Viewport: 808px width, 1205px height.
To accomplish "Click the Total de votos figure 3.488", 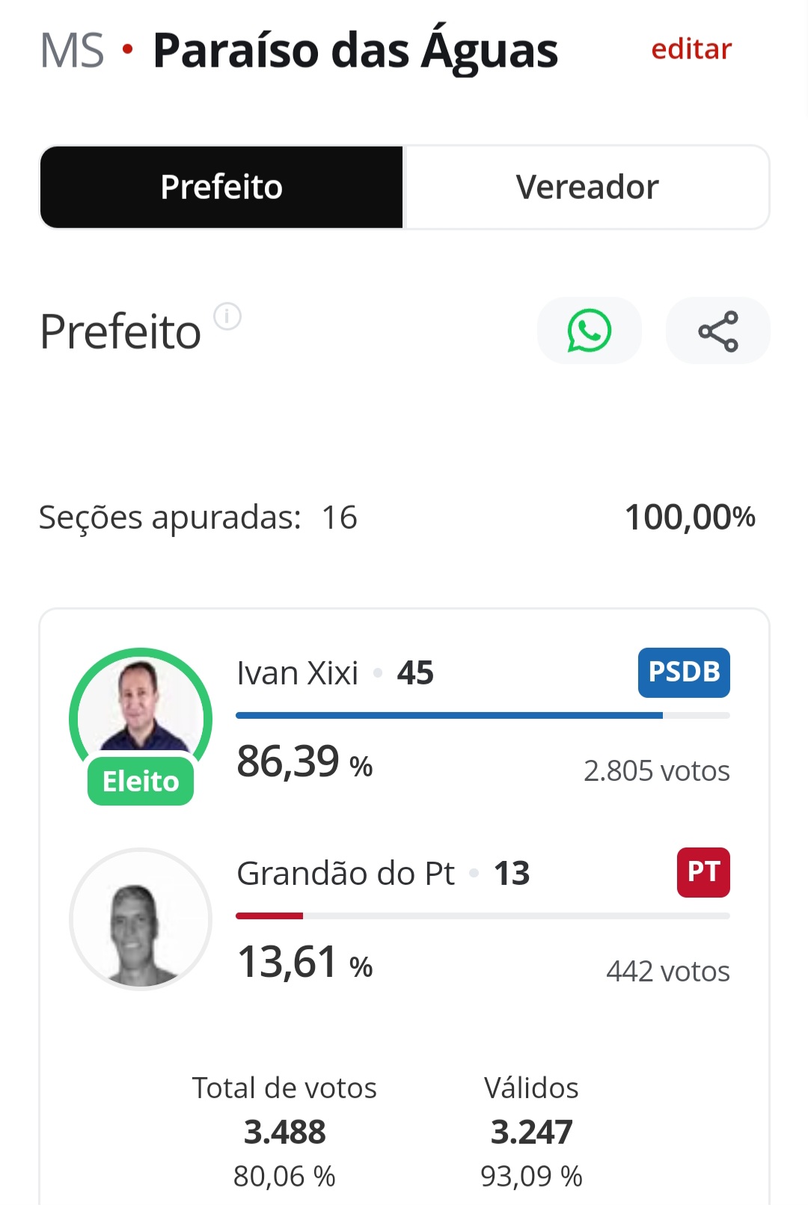I will pos(285,1132).
